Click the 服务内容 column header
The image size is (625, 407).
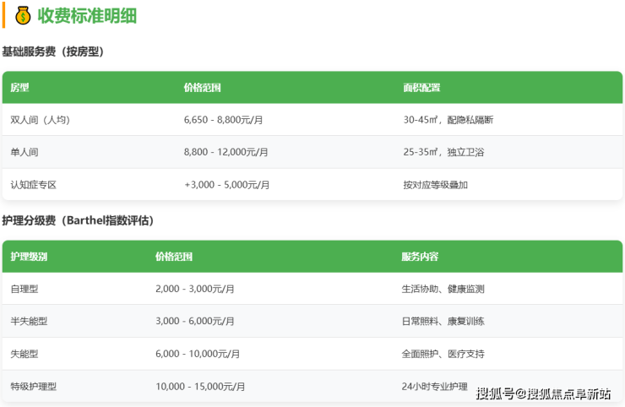(420, 257)
